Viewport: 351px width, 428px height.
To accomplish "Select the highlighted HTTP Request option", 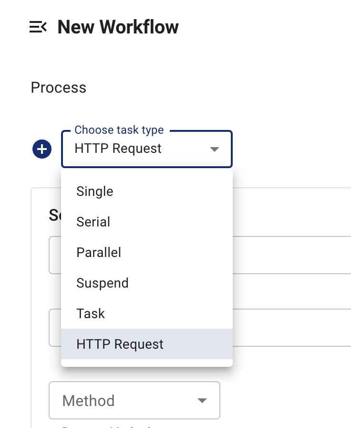I will point(120,344).
